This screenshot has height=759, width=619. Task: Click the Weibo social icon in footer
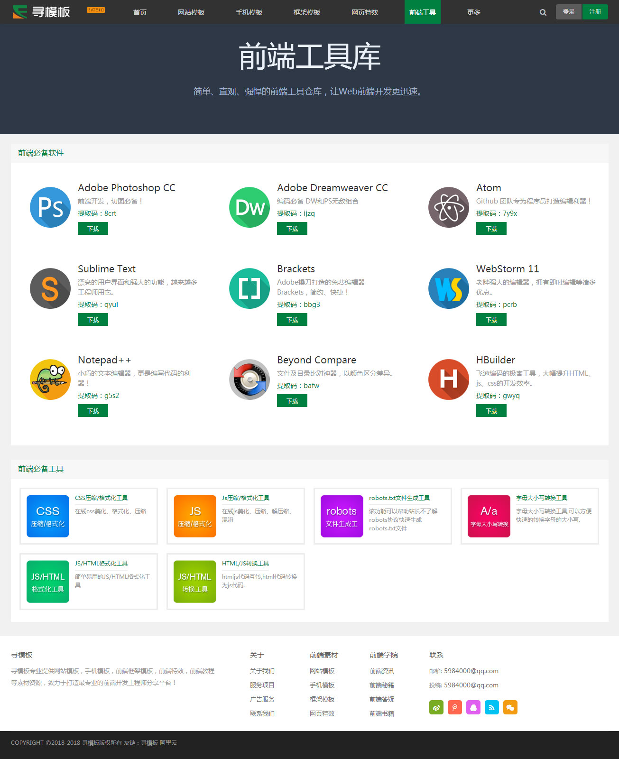coord(436,707)
